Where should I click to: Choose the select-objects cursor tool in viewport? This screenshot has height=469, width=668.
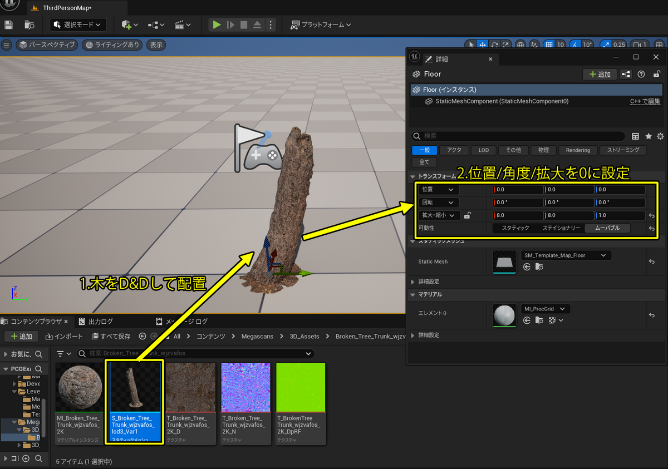[x=471, y=45]
